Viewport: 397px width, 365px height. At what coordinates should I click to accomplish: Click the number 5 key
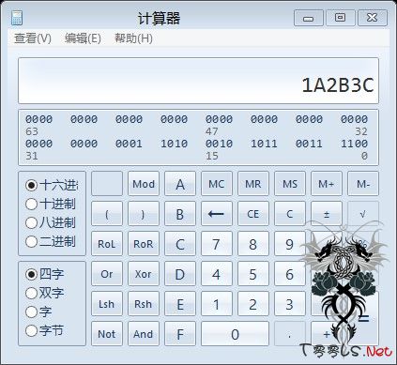click(253, 274)
